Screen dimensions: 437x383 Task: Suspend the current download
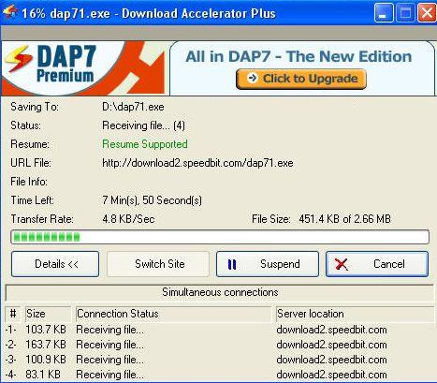(x=268, y=264)
